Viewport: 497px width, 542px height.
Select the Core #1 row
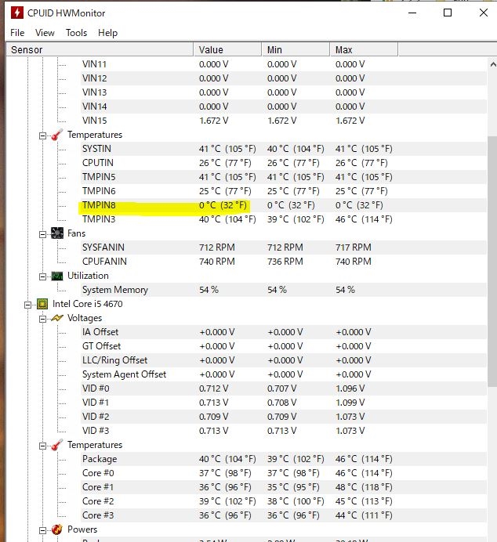[x=284, y=487]
